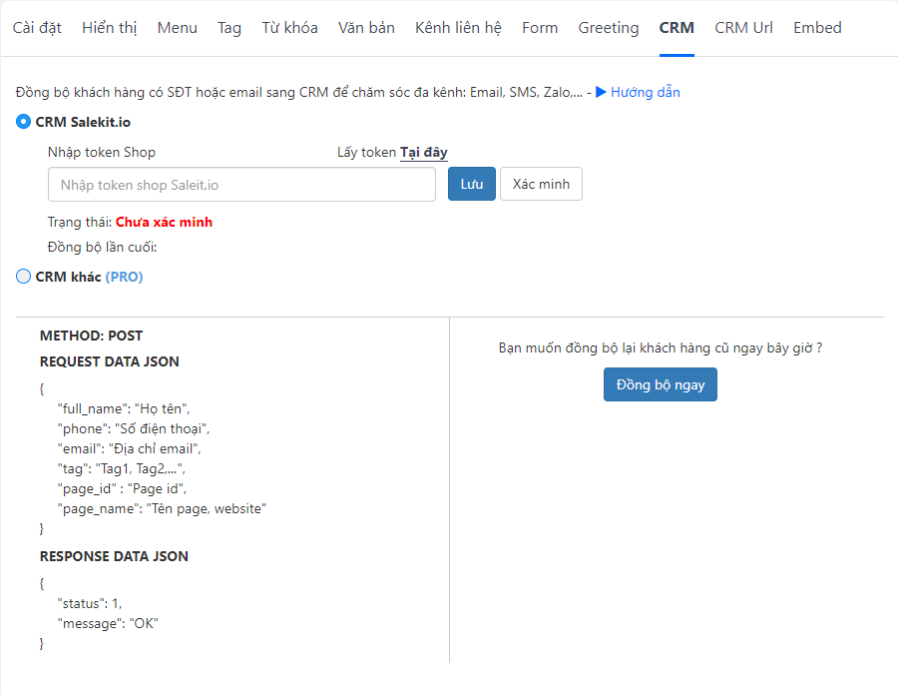Image resolution: width=898 pixels, height=695 pixels.
Task: Switch to the Embed tab
Action: tap(817, 28)
